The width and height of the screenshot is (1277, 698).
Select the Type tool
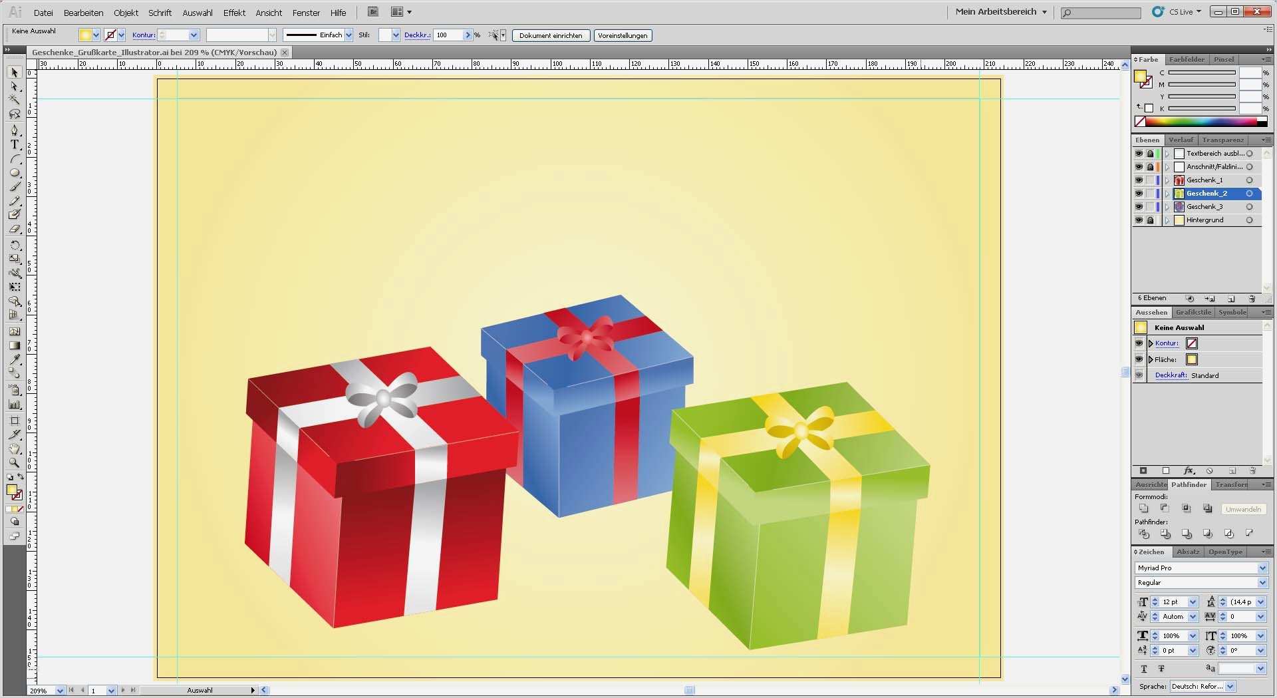[15, 144]
